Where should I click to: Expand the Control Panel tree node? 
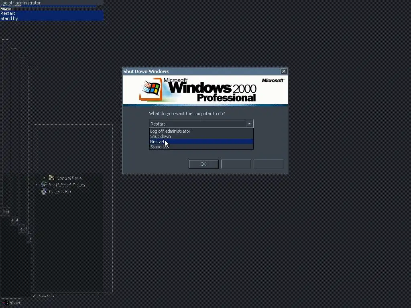pyautogui.click(x=44, y=178)
